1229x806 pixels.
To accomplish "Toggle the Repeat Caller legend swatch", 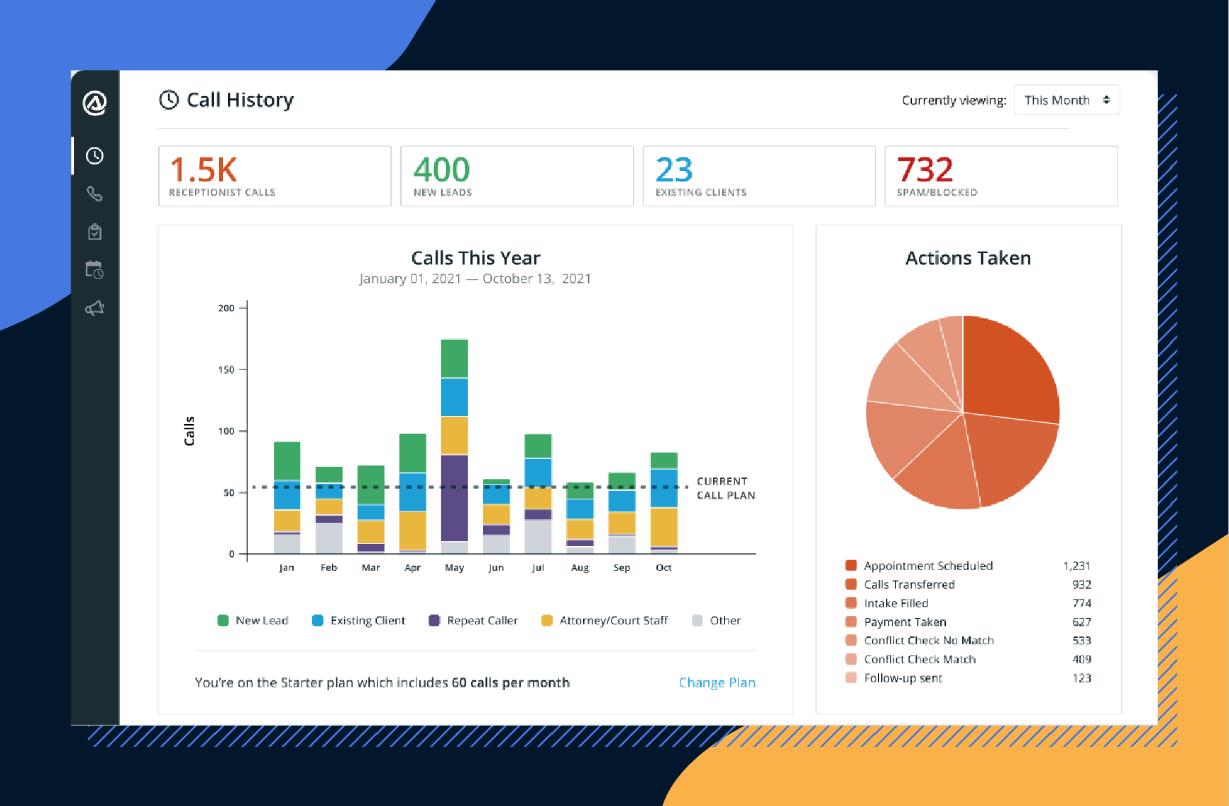I will [434, 620].
